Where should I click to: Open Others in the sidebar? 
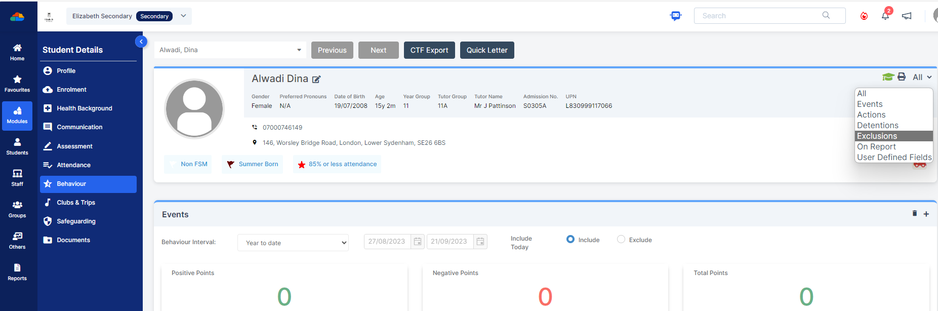point(17,241)
